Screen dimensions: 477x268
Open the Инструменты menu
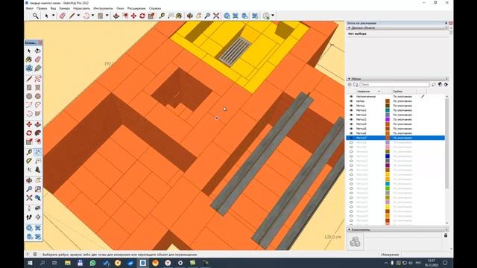(x=103, y=8)
